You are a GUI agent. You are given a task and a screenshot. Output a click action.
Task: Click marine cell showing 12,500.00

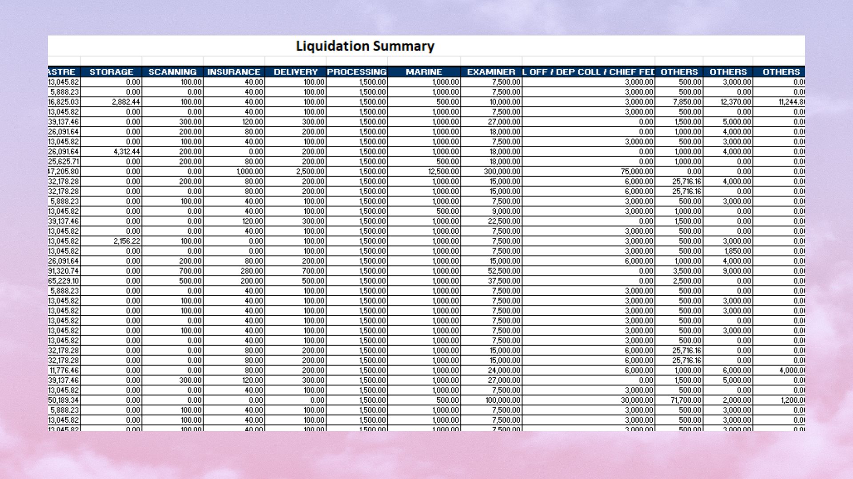pos(443,172)
